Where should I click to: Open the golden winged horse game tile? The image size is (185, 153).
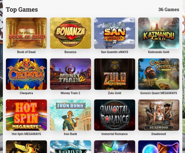tap(26, 147)
